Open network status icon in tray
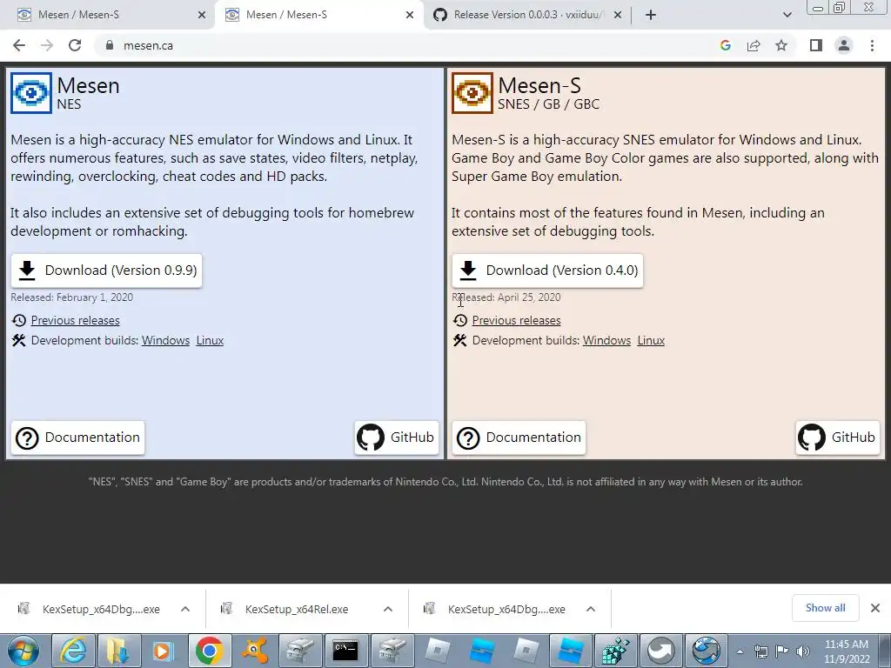 click(x=760, y=651)
